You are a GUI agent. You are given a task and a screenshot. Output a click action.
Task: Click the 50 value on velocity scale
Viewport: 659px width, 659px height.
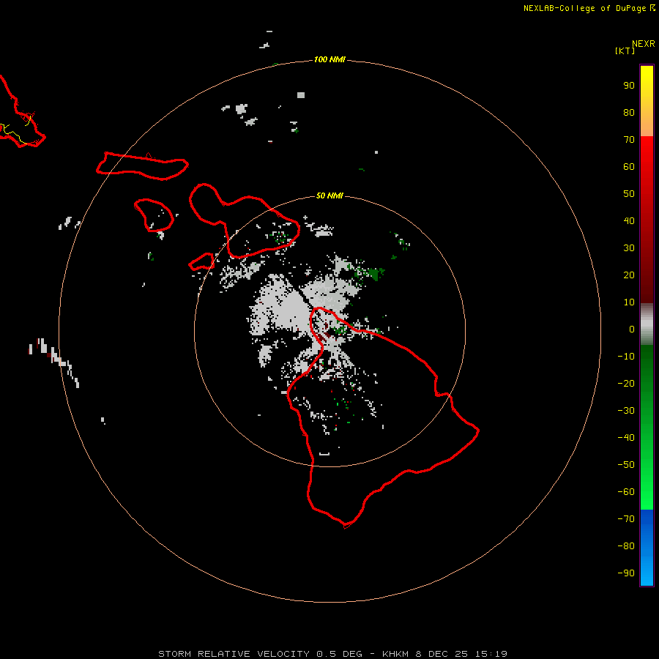[x=629, y=194]
